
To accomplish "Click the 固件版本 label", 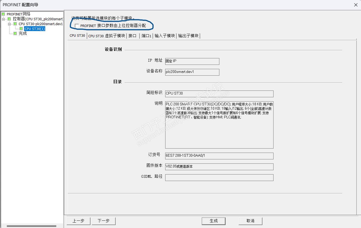I will 154,166.
